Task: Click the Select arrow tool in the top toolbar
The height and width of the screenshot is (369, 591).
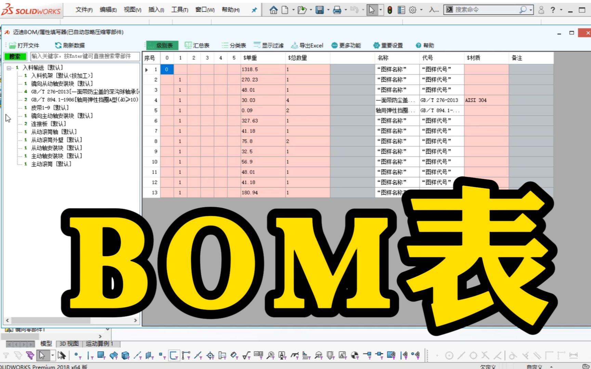Action: pos(372,10)
